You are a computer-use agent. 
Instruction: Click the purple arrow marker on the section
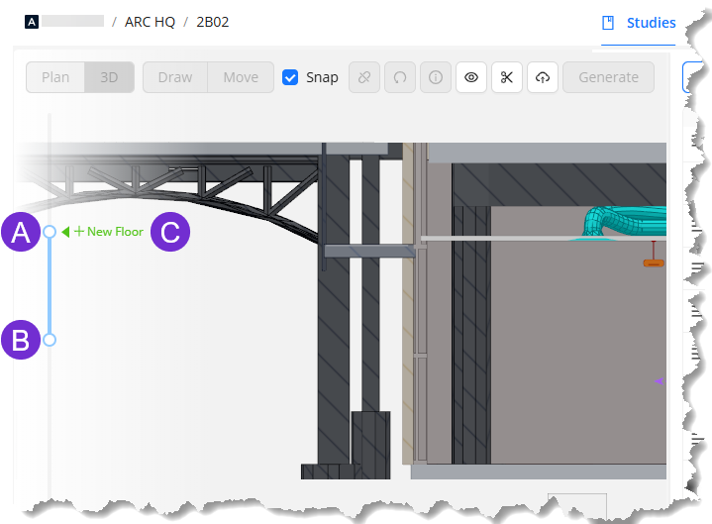click(659, 381)
